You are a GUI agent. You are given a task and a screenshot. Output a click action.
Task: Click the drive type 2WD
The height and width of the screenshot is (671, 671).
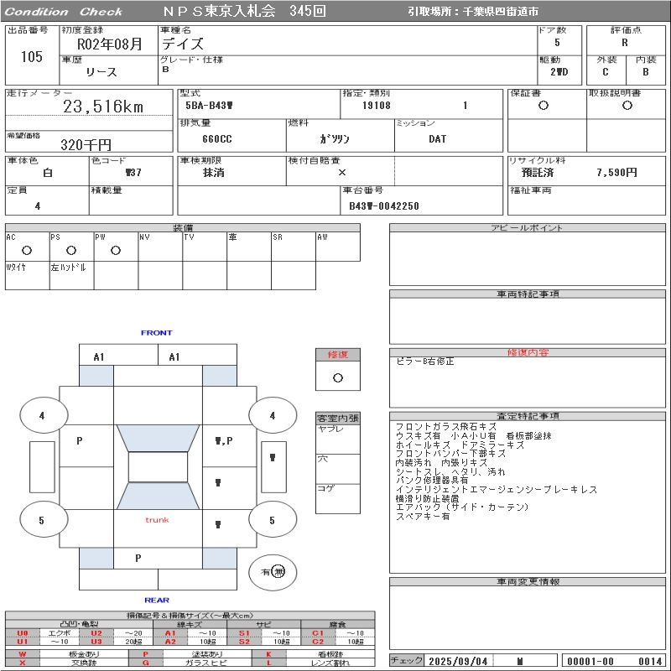[559, 72]
